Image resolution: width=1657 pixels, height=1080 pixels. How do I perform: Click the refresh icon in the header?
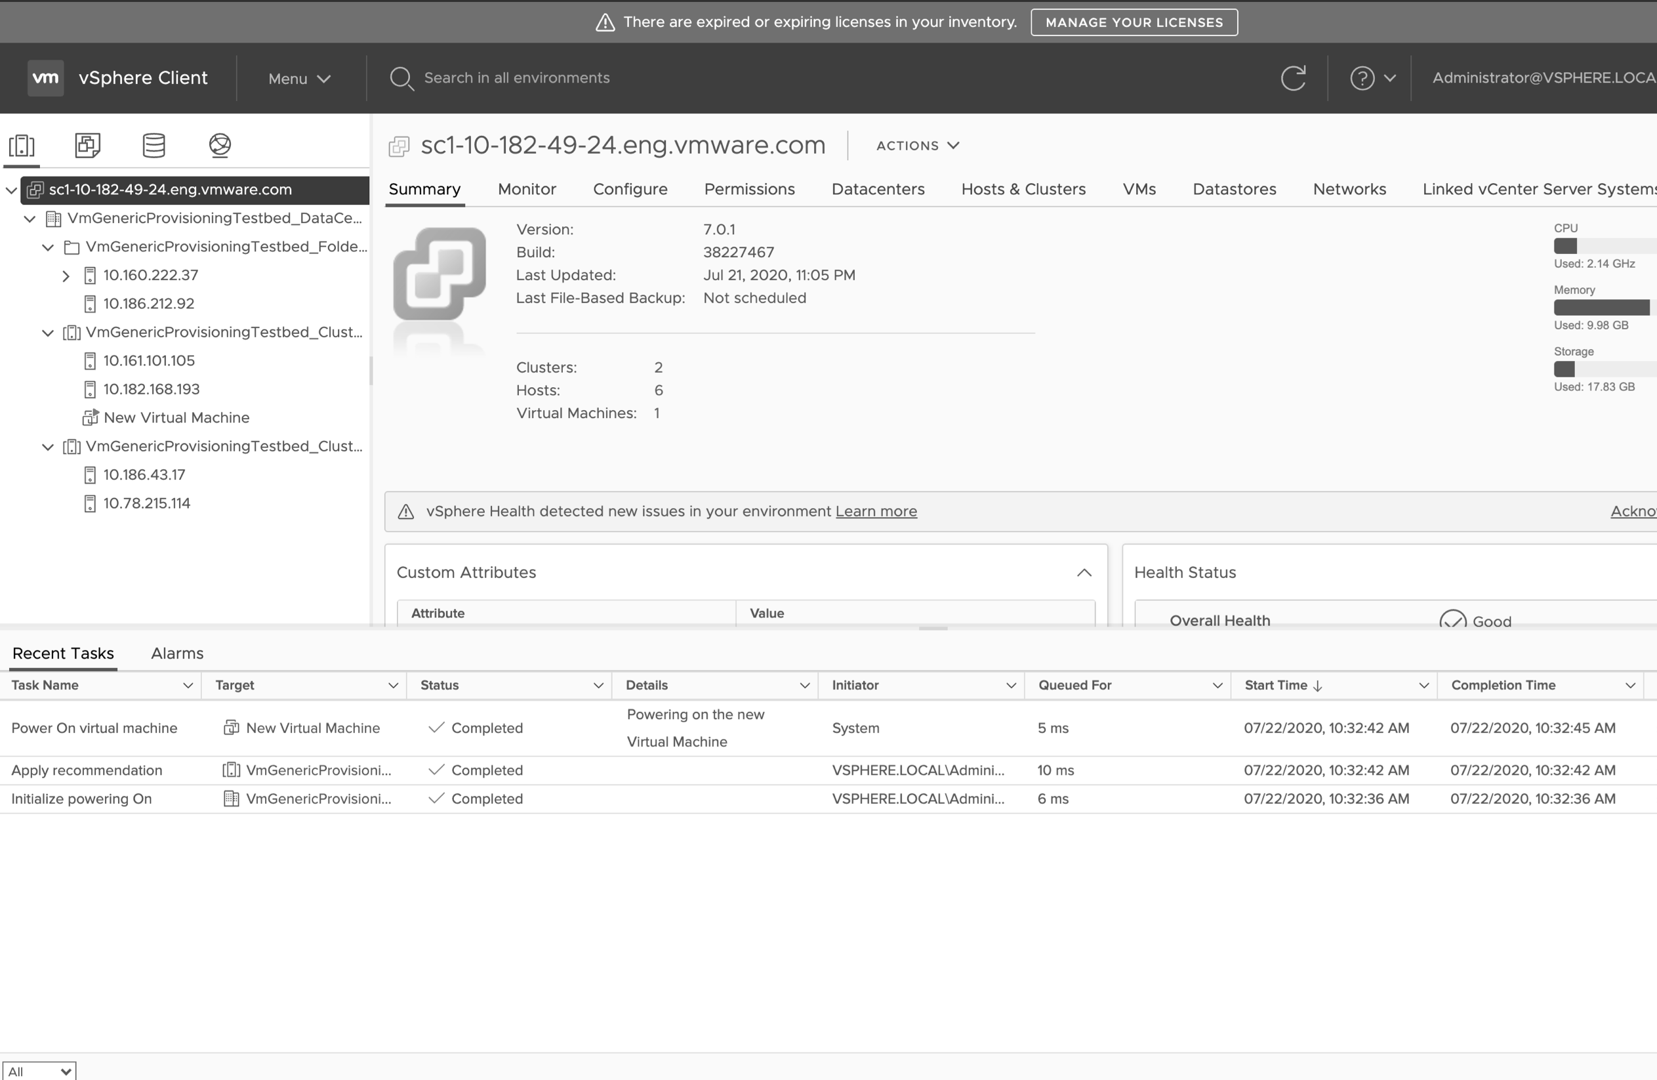1293,78
